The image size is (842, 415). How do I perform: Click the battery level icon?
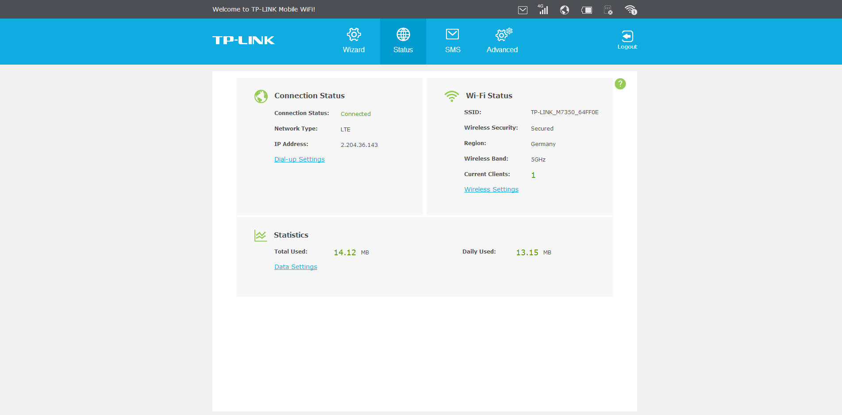587,10
